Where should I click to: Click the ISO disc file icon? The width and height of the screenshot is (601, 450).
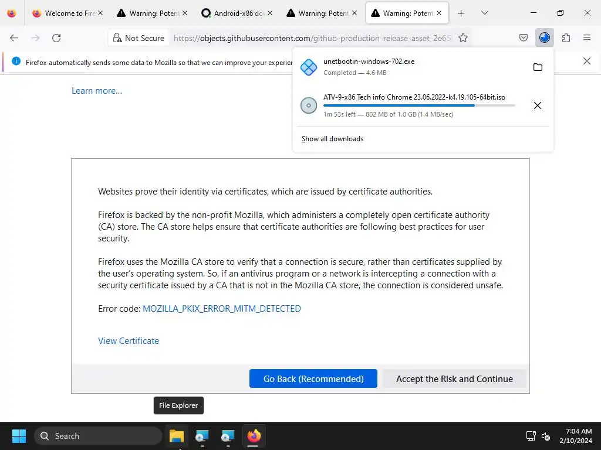point(309,105)
